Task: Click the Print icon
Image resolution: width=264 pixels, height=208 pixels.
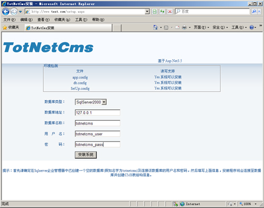Action: click(x=184, y=27)
